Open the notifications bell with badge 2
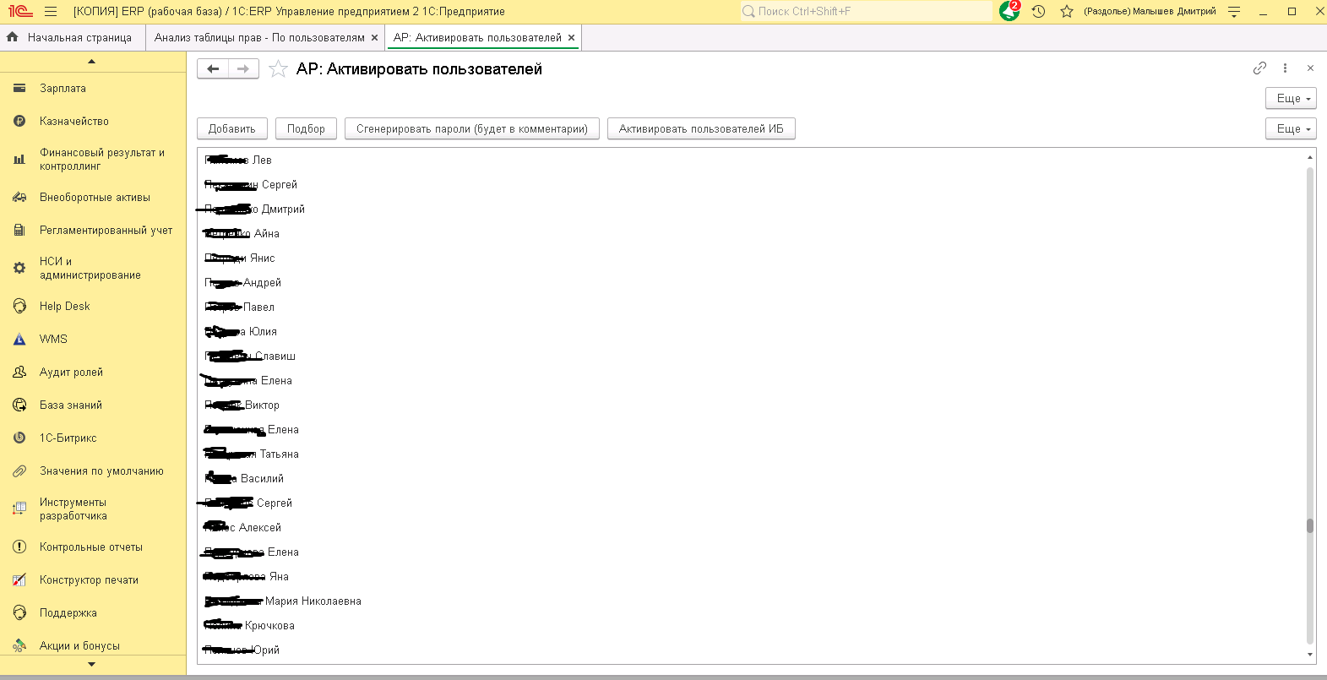The height and width of the screenshot is (680, 1327). [x=1009, y=11]
